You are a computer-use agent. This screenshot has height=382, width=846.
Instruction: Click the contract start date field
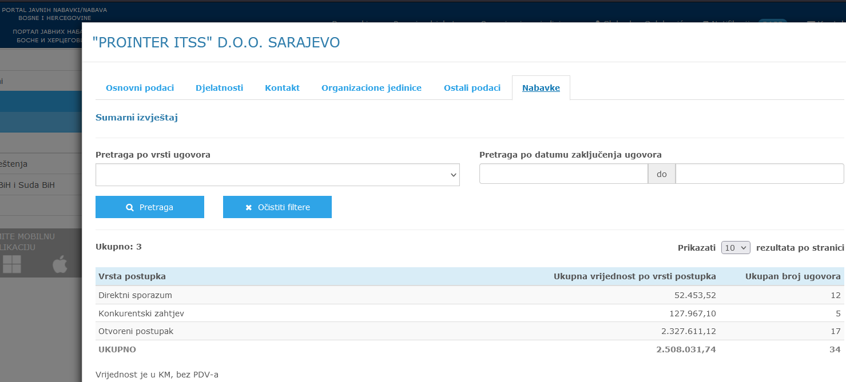tap(563, 174)
